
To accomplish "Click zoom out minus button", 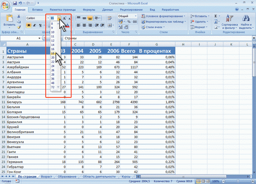I will coord(224,181).
